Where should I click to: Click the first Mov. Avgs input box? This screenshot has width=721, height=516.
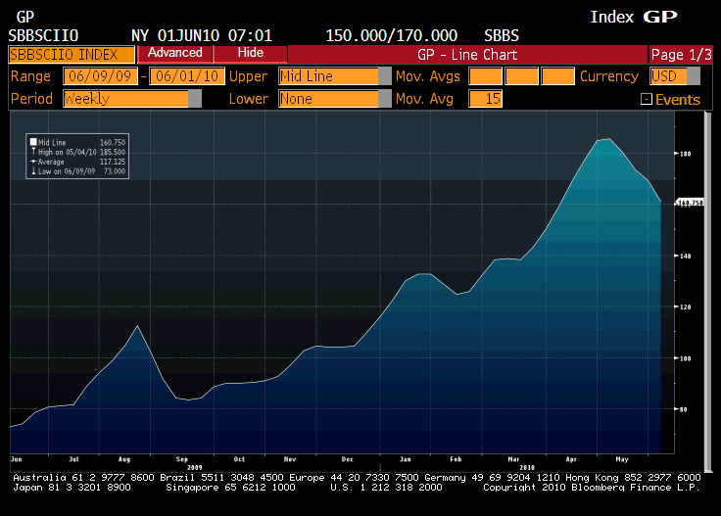(x=485, y=76)
